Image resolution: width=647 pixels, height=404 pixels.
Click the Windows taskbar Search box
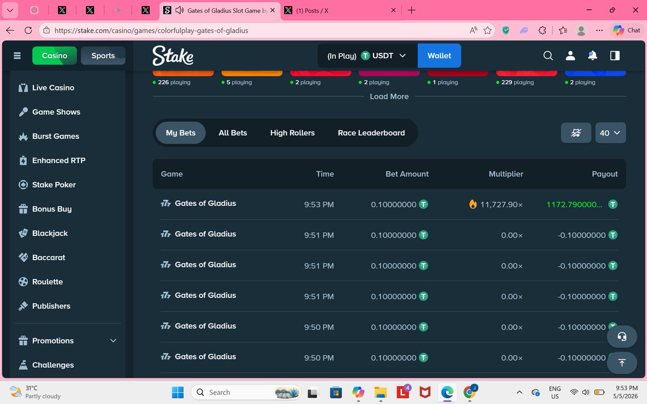tap(245, 392)
